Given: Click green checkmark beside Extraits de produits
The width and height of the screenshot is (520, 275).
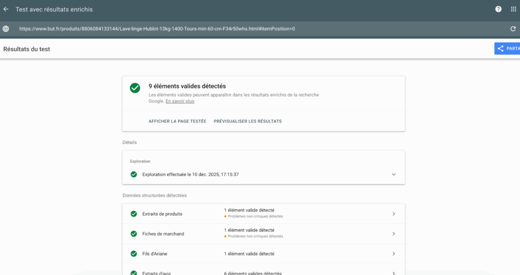Looking at the screenshot, I should (134, 214).
